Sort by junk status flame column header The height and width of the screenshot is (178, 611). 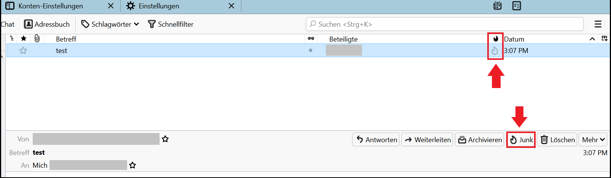pos(496,39)
